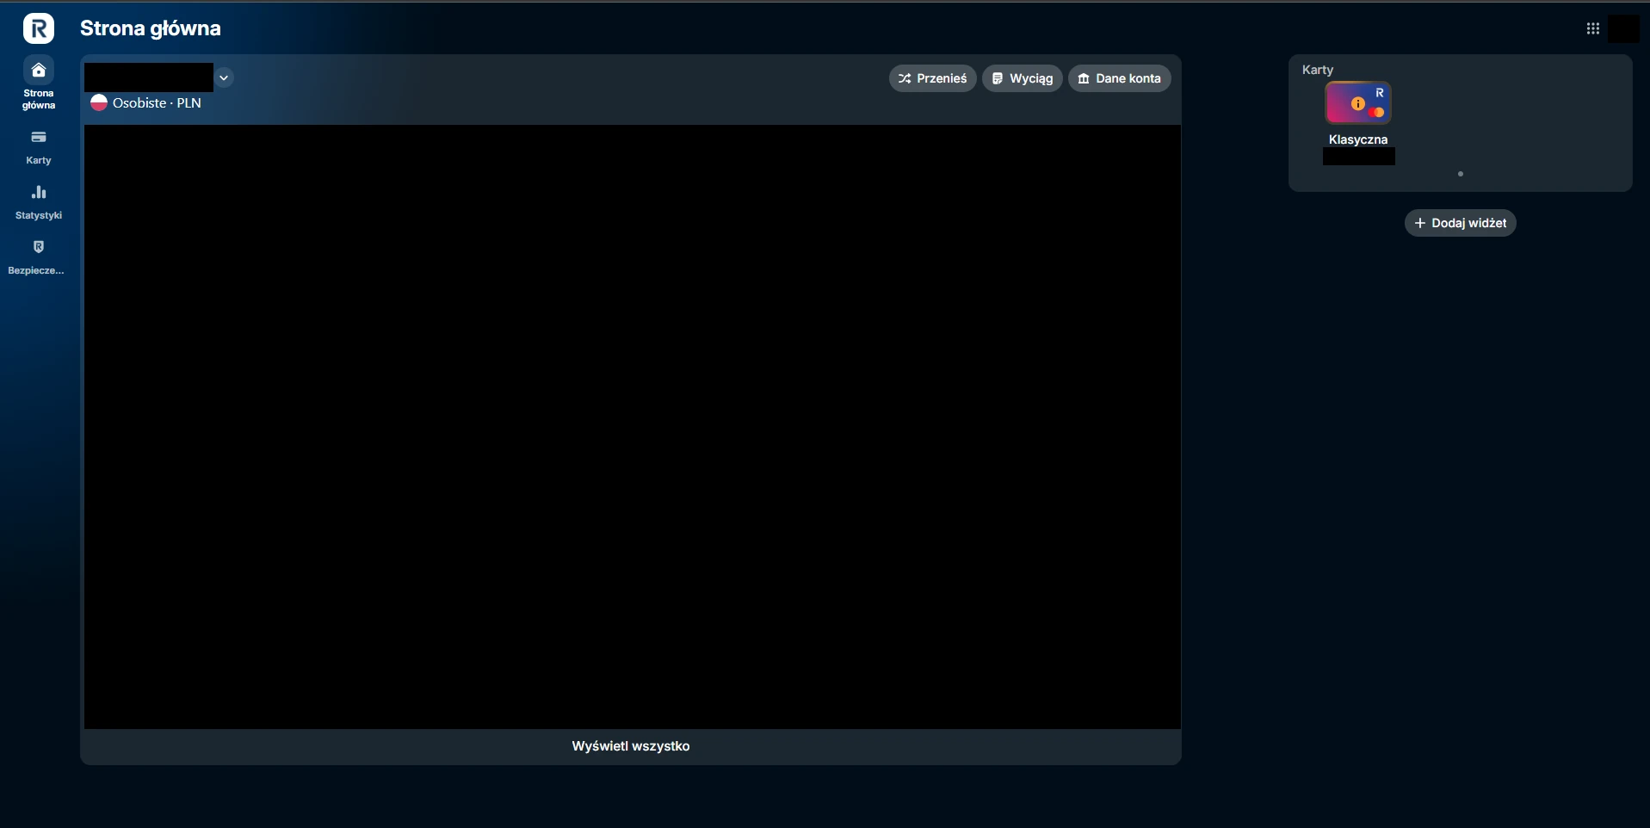
Task: Click the Przenieś transfer button
Action: 933,78
